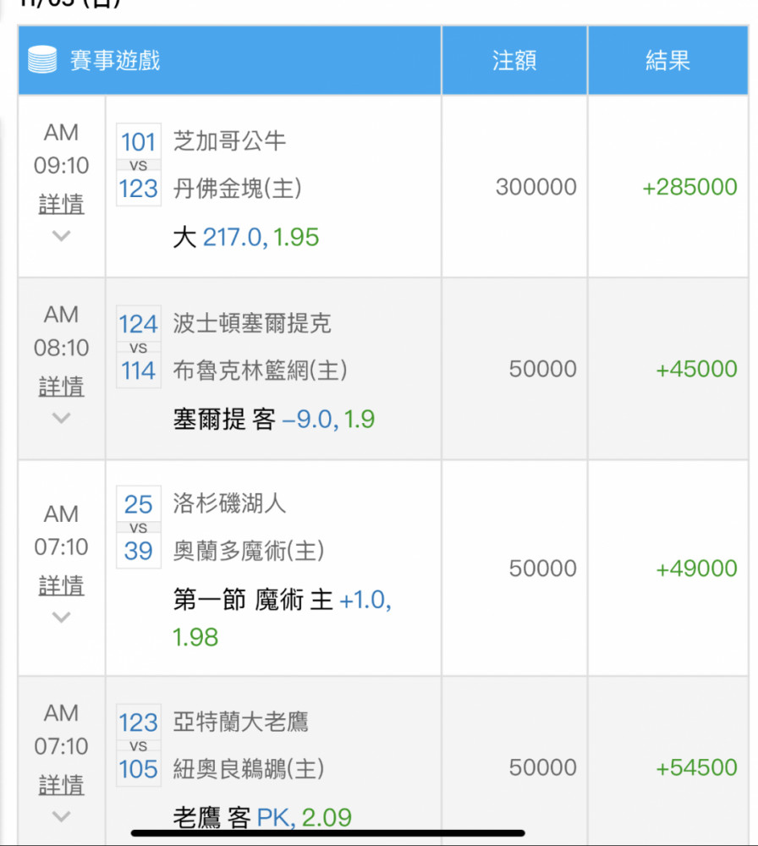Click score box 124 vs 114

139,347
